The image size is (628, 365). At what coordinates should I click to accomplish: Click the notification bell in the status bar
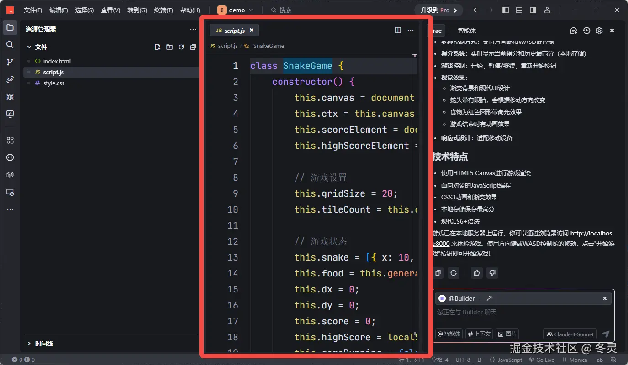(x=614, y=360)
